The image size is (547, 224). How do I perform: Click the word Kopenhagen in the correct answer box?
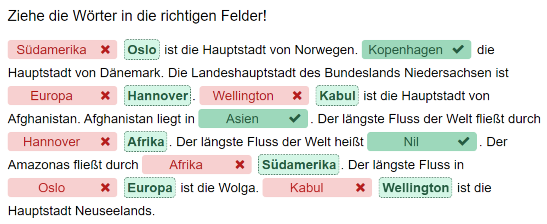[x=405, y=50]
